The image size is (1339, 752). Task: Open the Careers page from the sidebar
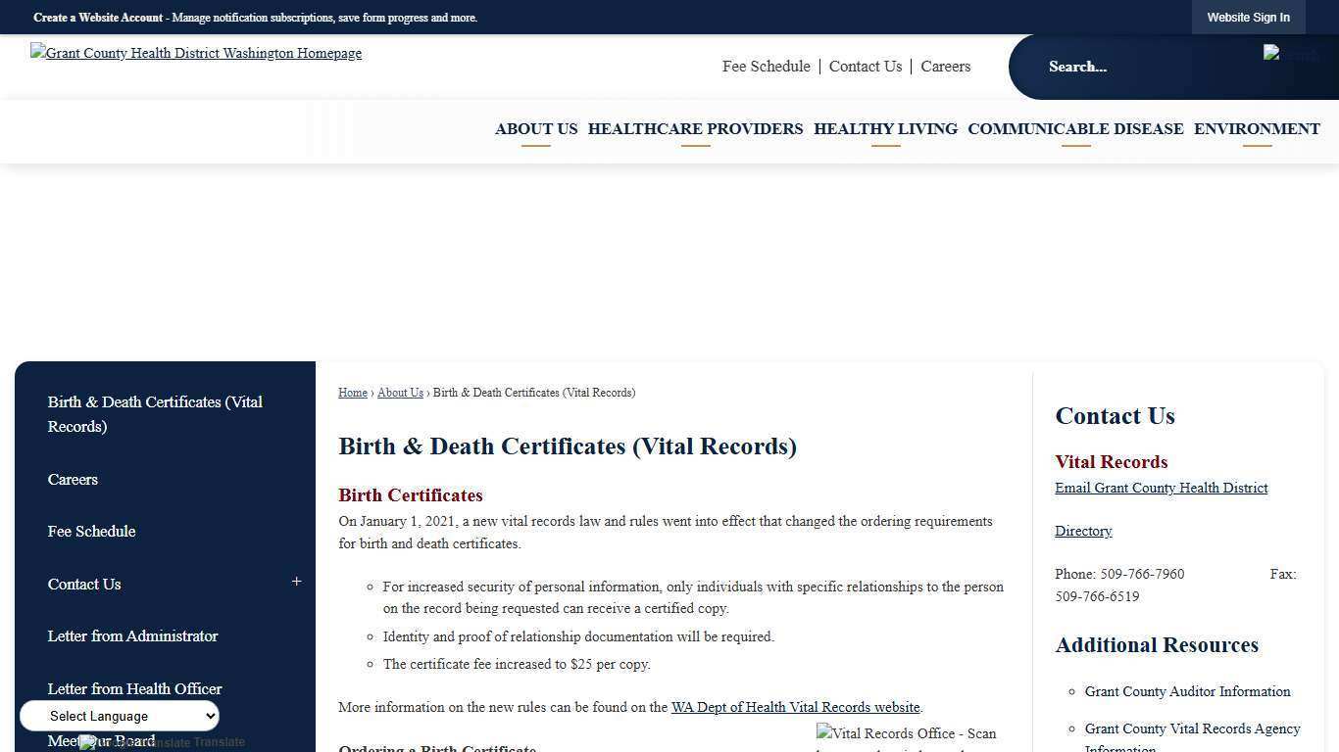click(x=73, y=479)
